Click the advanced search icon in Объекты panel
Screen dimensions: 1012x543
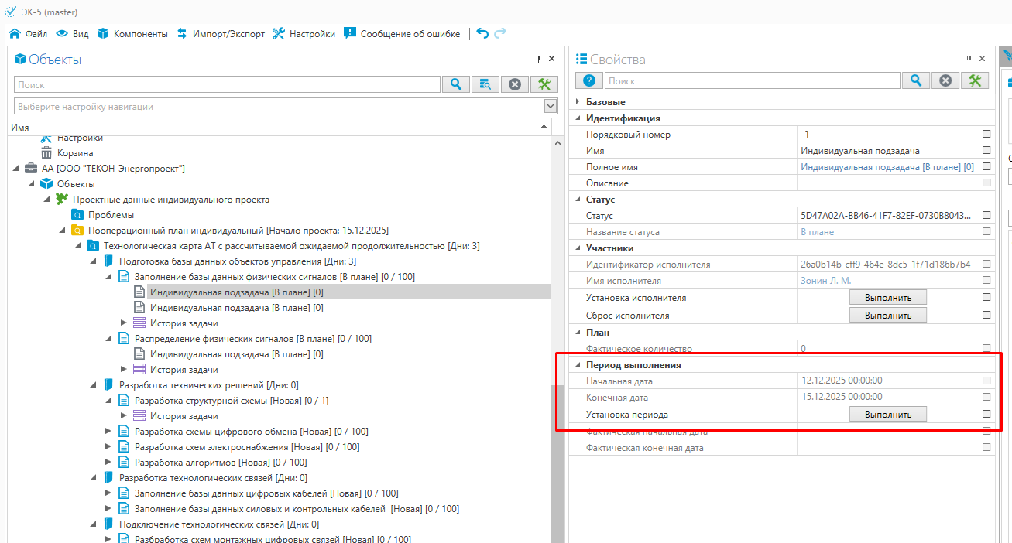pyautogui.click(x=485, y=84)
